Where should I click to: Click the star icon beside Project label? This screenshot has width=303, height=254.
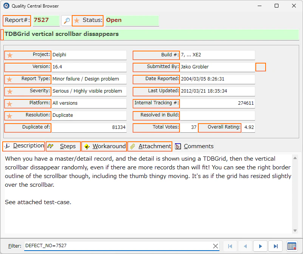10,55
